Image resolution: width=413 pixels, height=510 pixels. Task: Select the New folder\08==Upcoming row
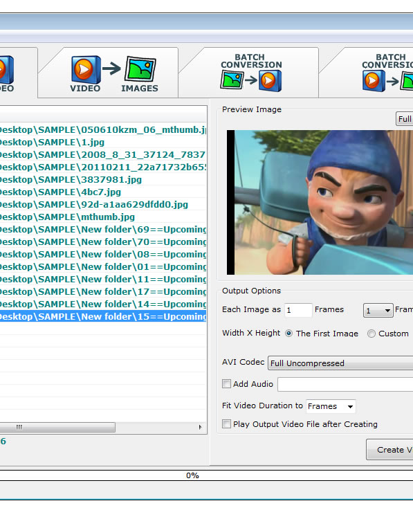tap(103, 254)
